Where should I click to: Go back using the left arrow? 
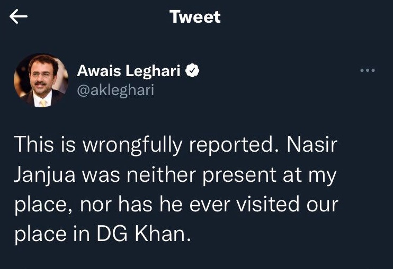[x=19, y=16]
